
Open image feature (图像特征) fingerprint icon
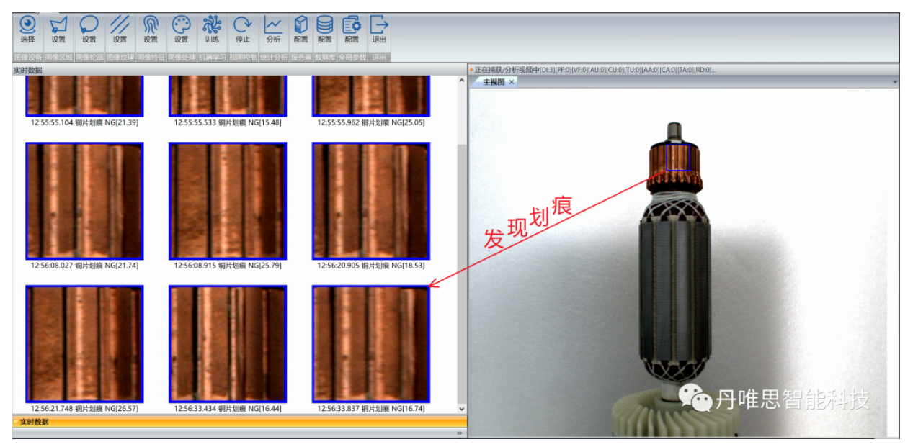click(151, 30)
